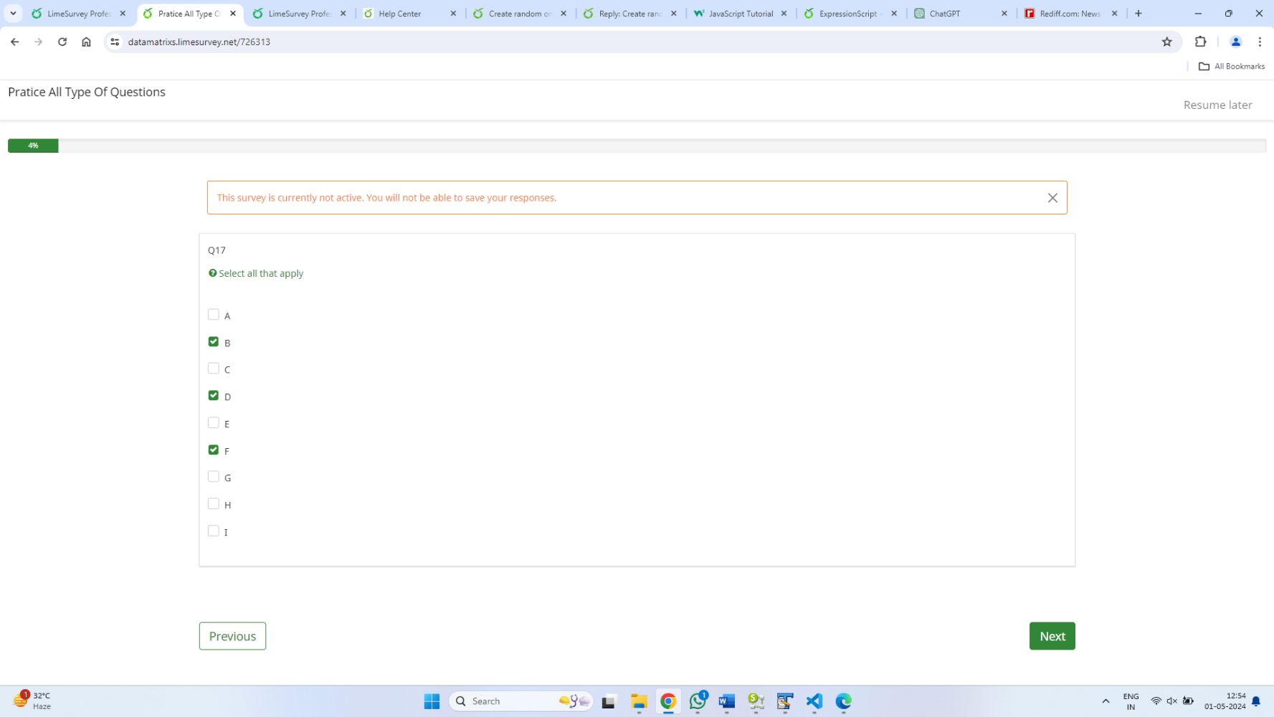Image resolution: width=1274 pixels, height=717 pixels.
Task: Check option A checkbox
Action: coord(214,315)
